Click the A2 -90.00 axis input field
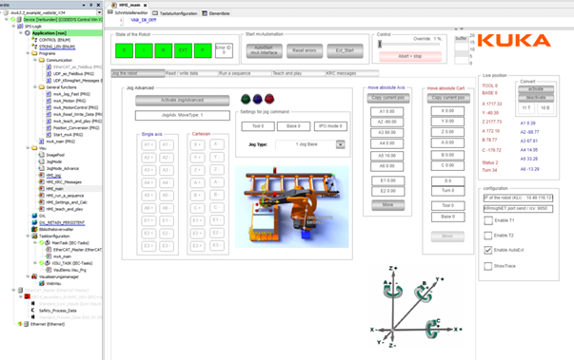The height and width of the screenshot is (360, 574). pos(386,122)
